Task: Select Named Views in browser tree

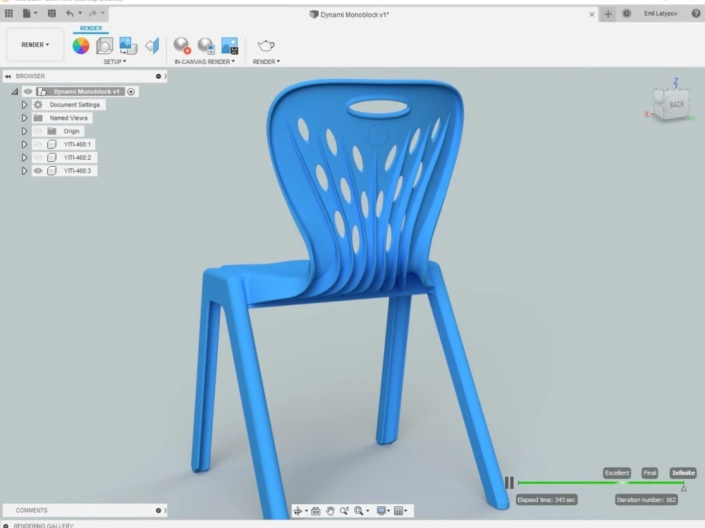Action: click(68, 118)
